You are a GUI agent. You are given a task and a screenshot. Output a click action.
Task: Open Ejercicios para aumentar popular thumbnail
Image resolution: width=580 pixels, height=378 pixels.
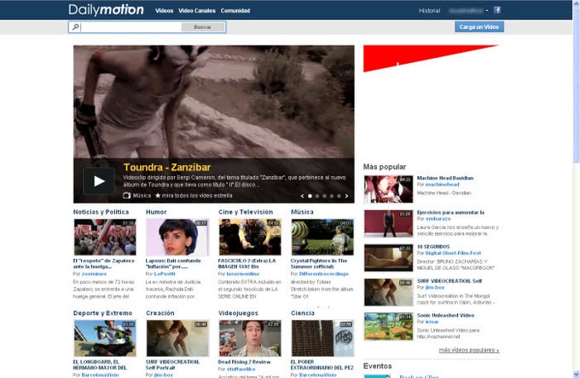click(x=388, y=224)
